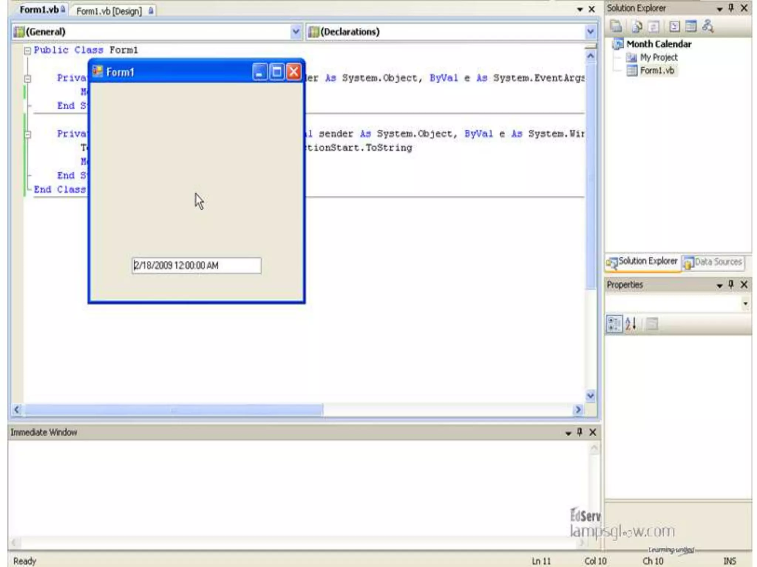The image size is (757, 567).
Task: Click 'Ch 10' in the status bar
Action: click(653, 561)
